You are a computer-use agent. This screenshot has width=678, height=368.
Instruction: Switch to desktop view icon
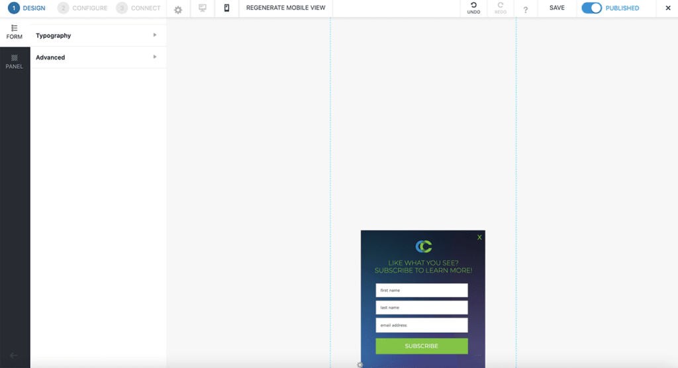click(203, 8)
